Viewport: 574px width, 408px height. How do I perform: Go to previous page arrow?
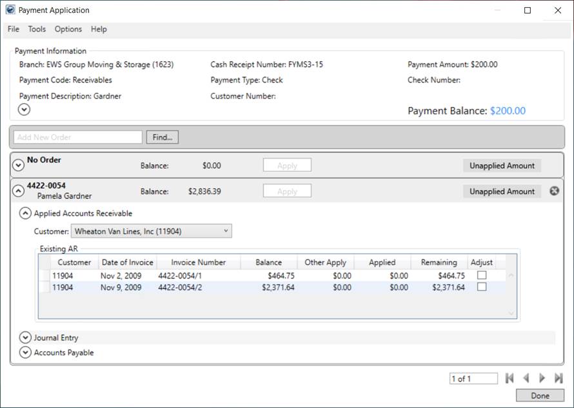point(526,378)
